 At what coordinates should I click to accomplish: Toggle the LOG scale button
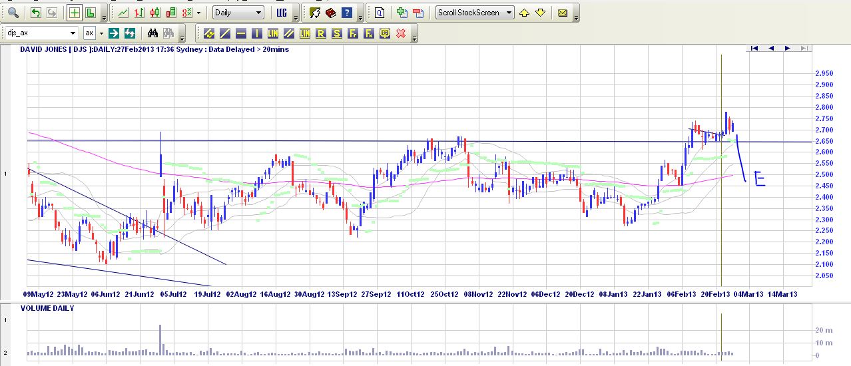282,13
